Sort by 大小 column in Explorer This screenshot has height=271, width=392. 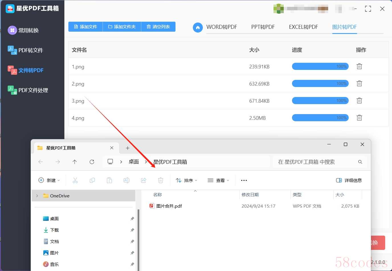point(340,195)
